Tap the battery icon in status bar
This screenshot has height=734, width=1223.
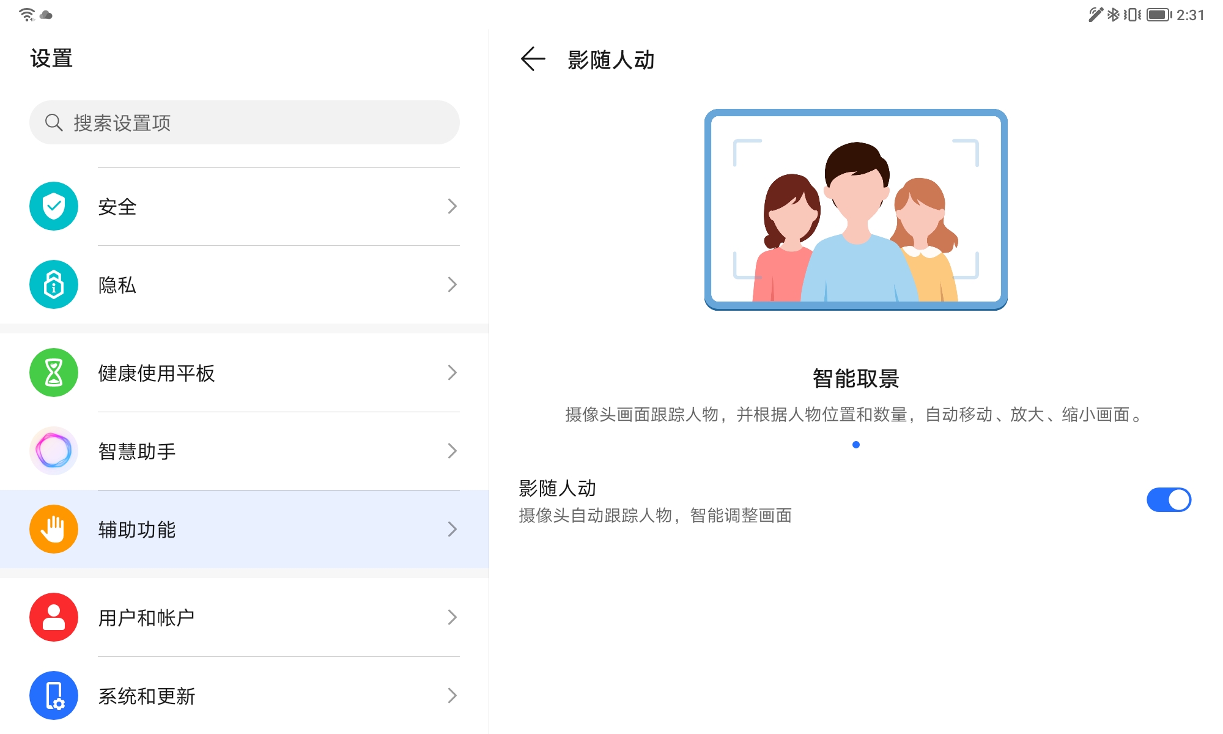click(x=1158, y=15)
